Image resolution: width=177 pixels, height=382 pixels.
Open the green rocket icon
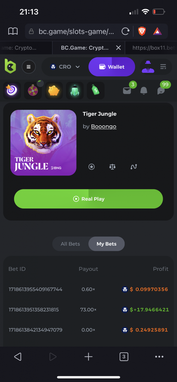pyautogui.click(x=75, y=91)
